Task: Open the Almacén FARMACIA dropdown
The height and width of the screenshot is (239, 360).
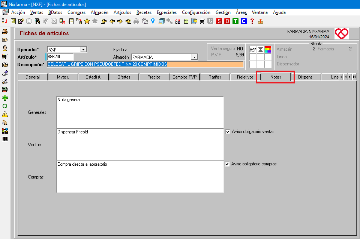Action: (194, 57)
